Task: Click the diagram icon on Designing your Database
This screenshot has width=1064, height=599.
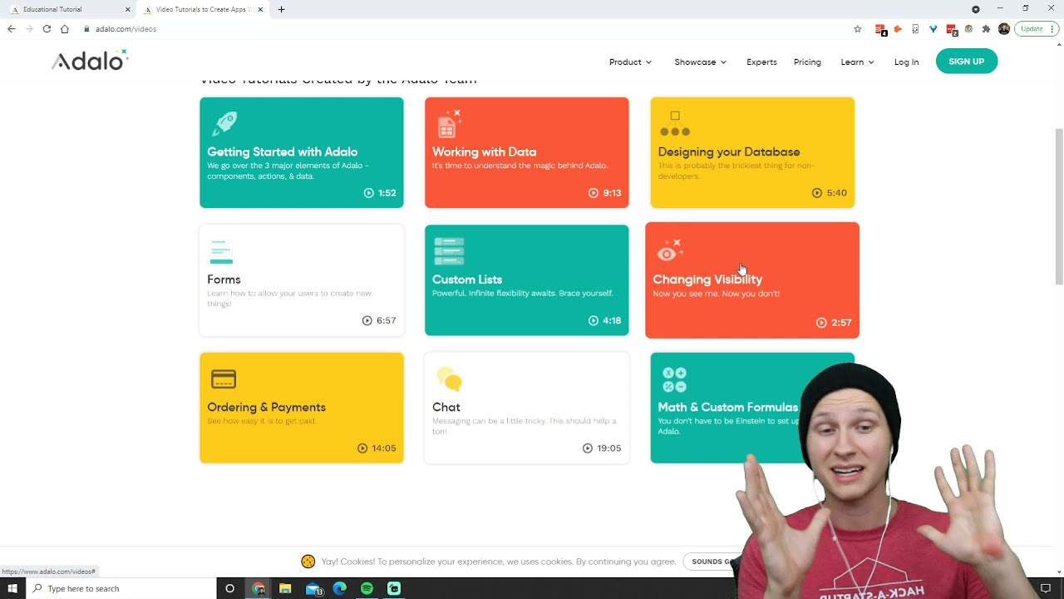Action: click(x=674, y=124)
